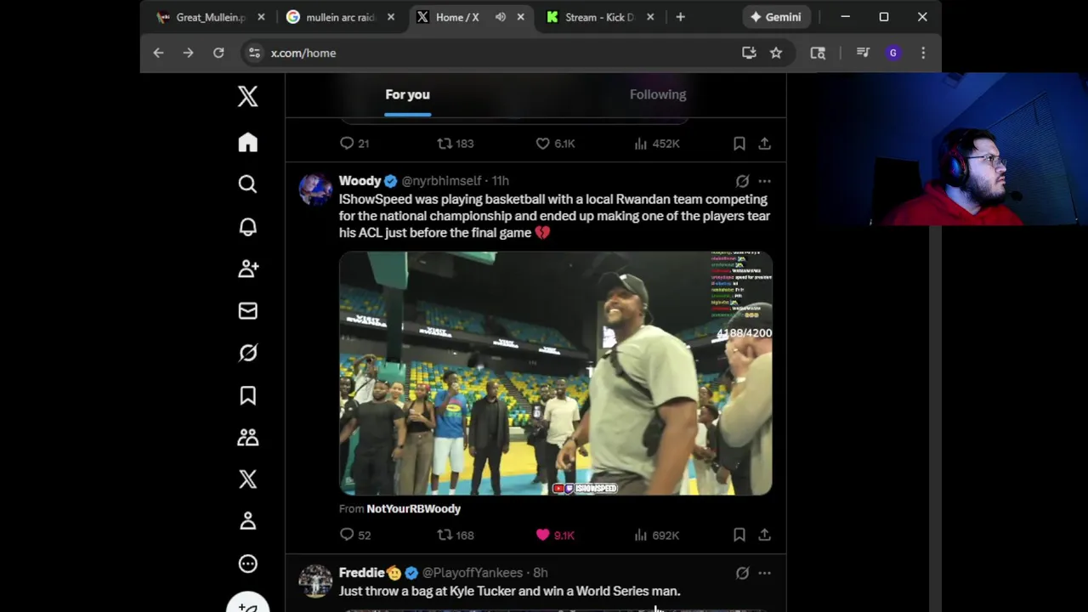Repost Woody's post showing 168 reposts
The width and height of the screenshot is (1088, 612).
[456, 535]
